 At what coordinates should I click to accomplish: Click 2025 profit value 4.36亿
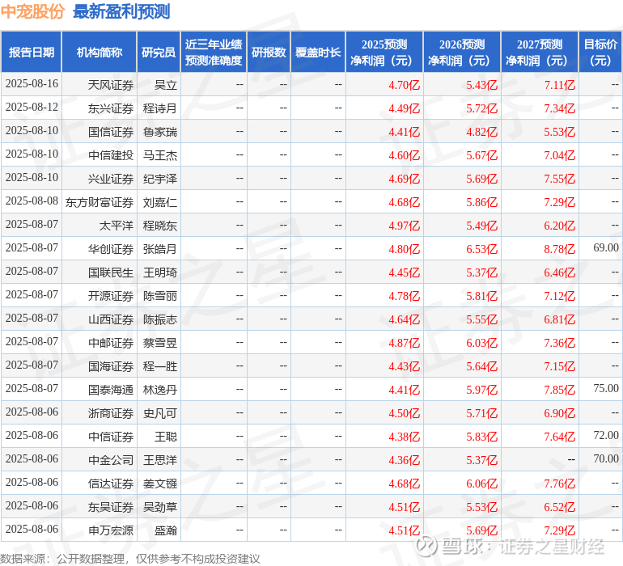click(x=404, y=460)
